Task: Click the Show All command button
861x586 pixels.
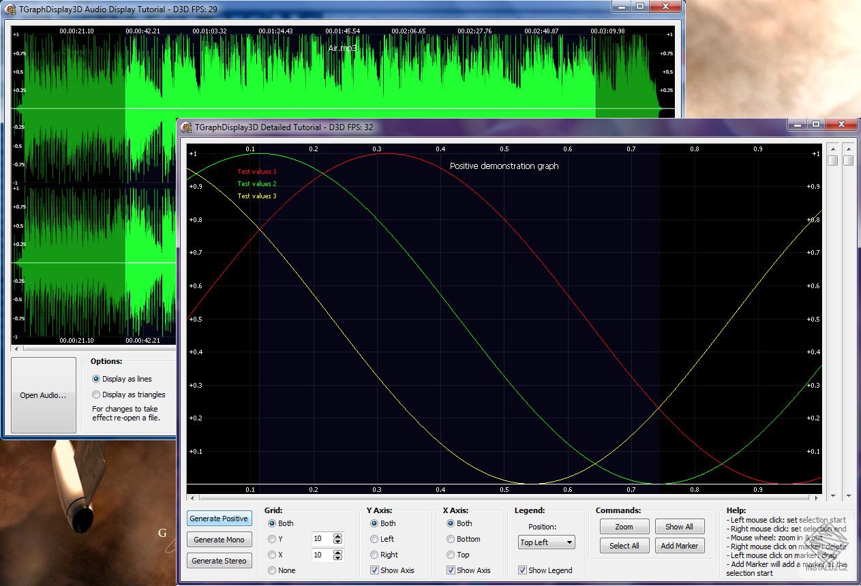Action: [x=679, y=527]
